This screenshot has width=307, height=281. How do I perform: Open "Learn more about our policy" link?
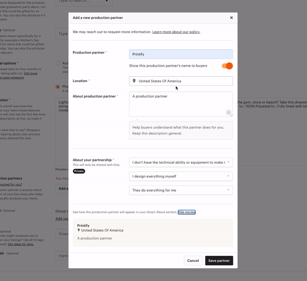(176, 32)
